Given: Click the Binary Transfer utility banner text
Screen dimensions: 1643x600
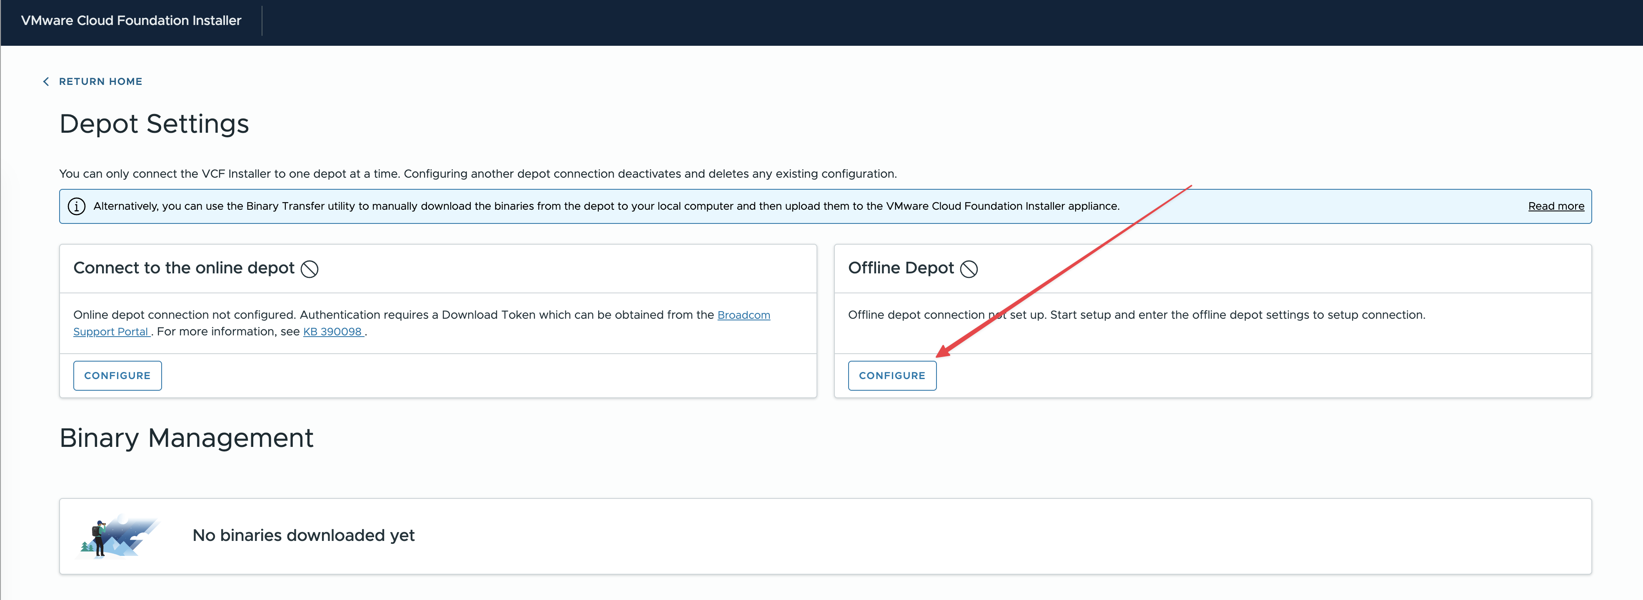Looking at the screenshot, I should (x=606, y=206).
